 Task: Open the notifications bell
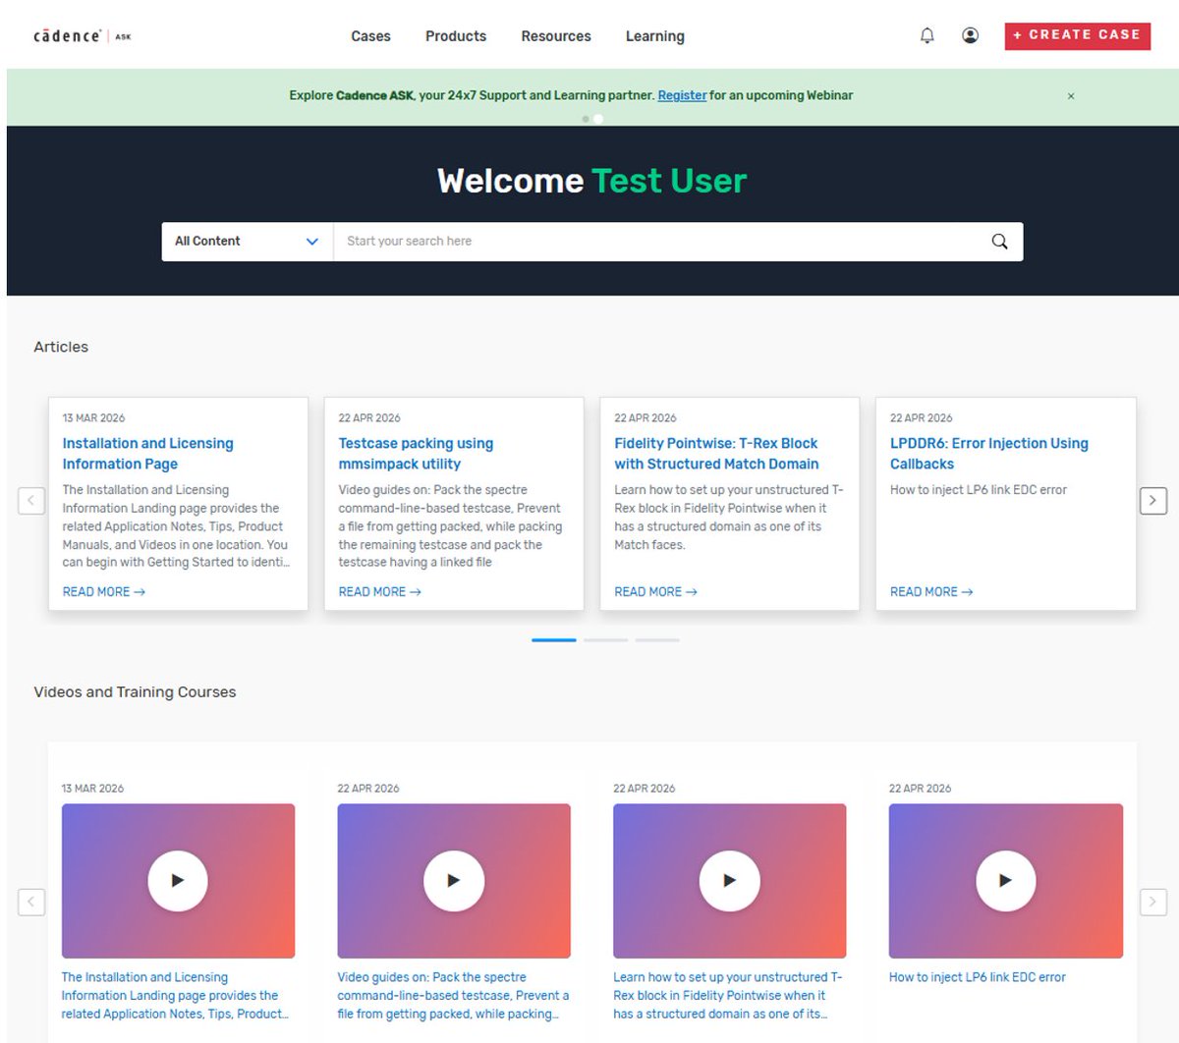point(926,36)
